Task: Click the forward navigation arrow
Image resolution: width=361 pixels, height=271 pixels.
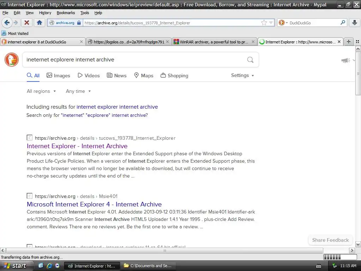Action: click(x=16, y=23)
